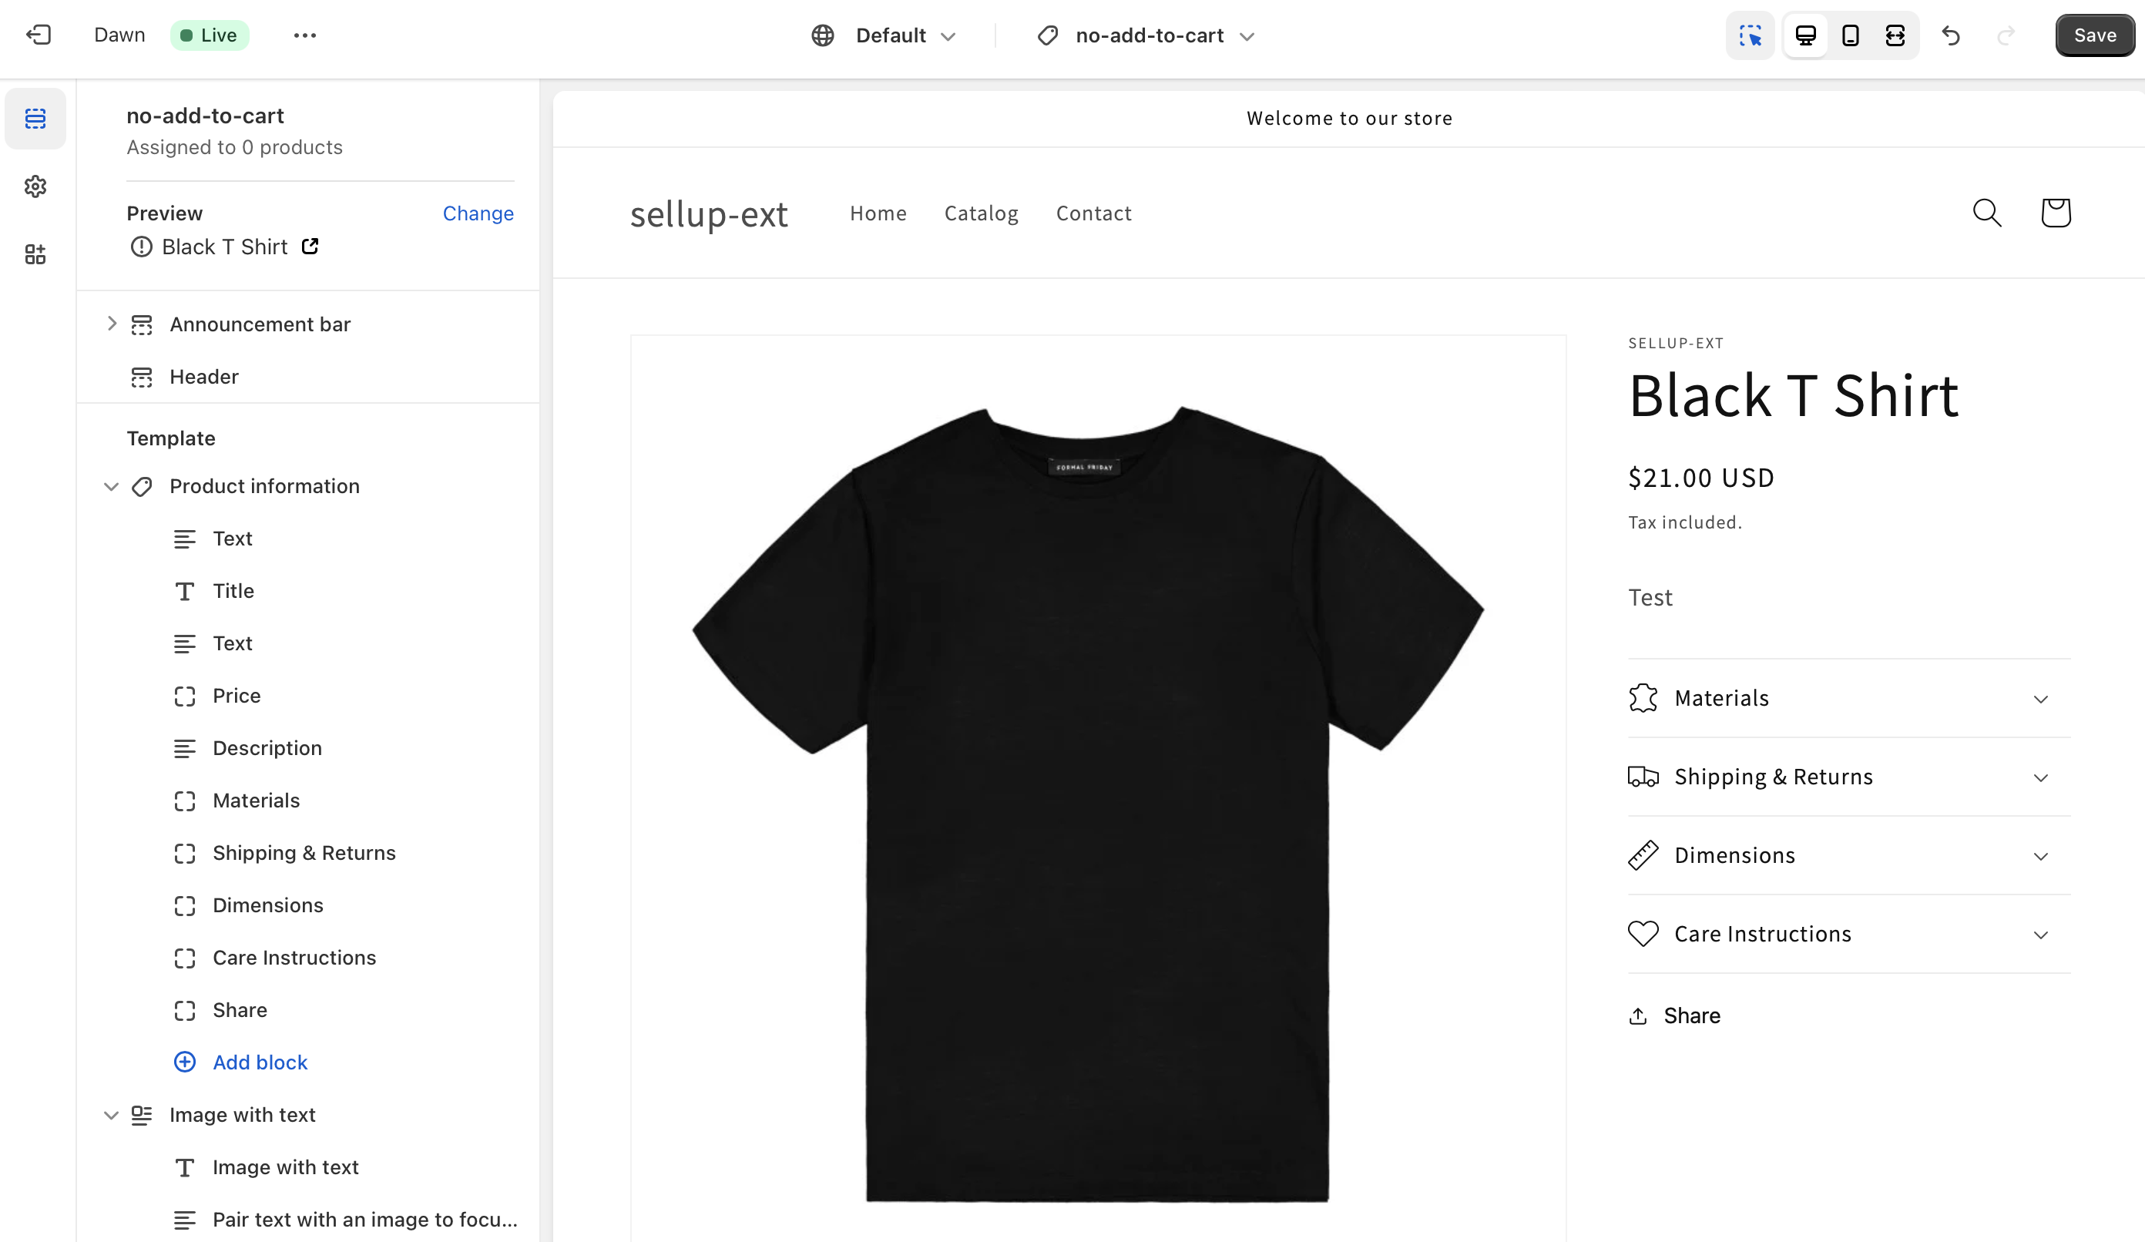Viewport: 2145px width, 1242px height.
Task: Open the app embeds sidebar icon
Action: [35, 253]
